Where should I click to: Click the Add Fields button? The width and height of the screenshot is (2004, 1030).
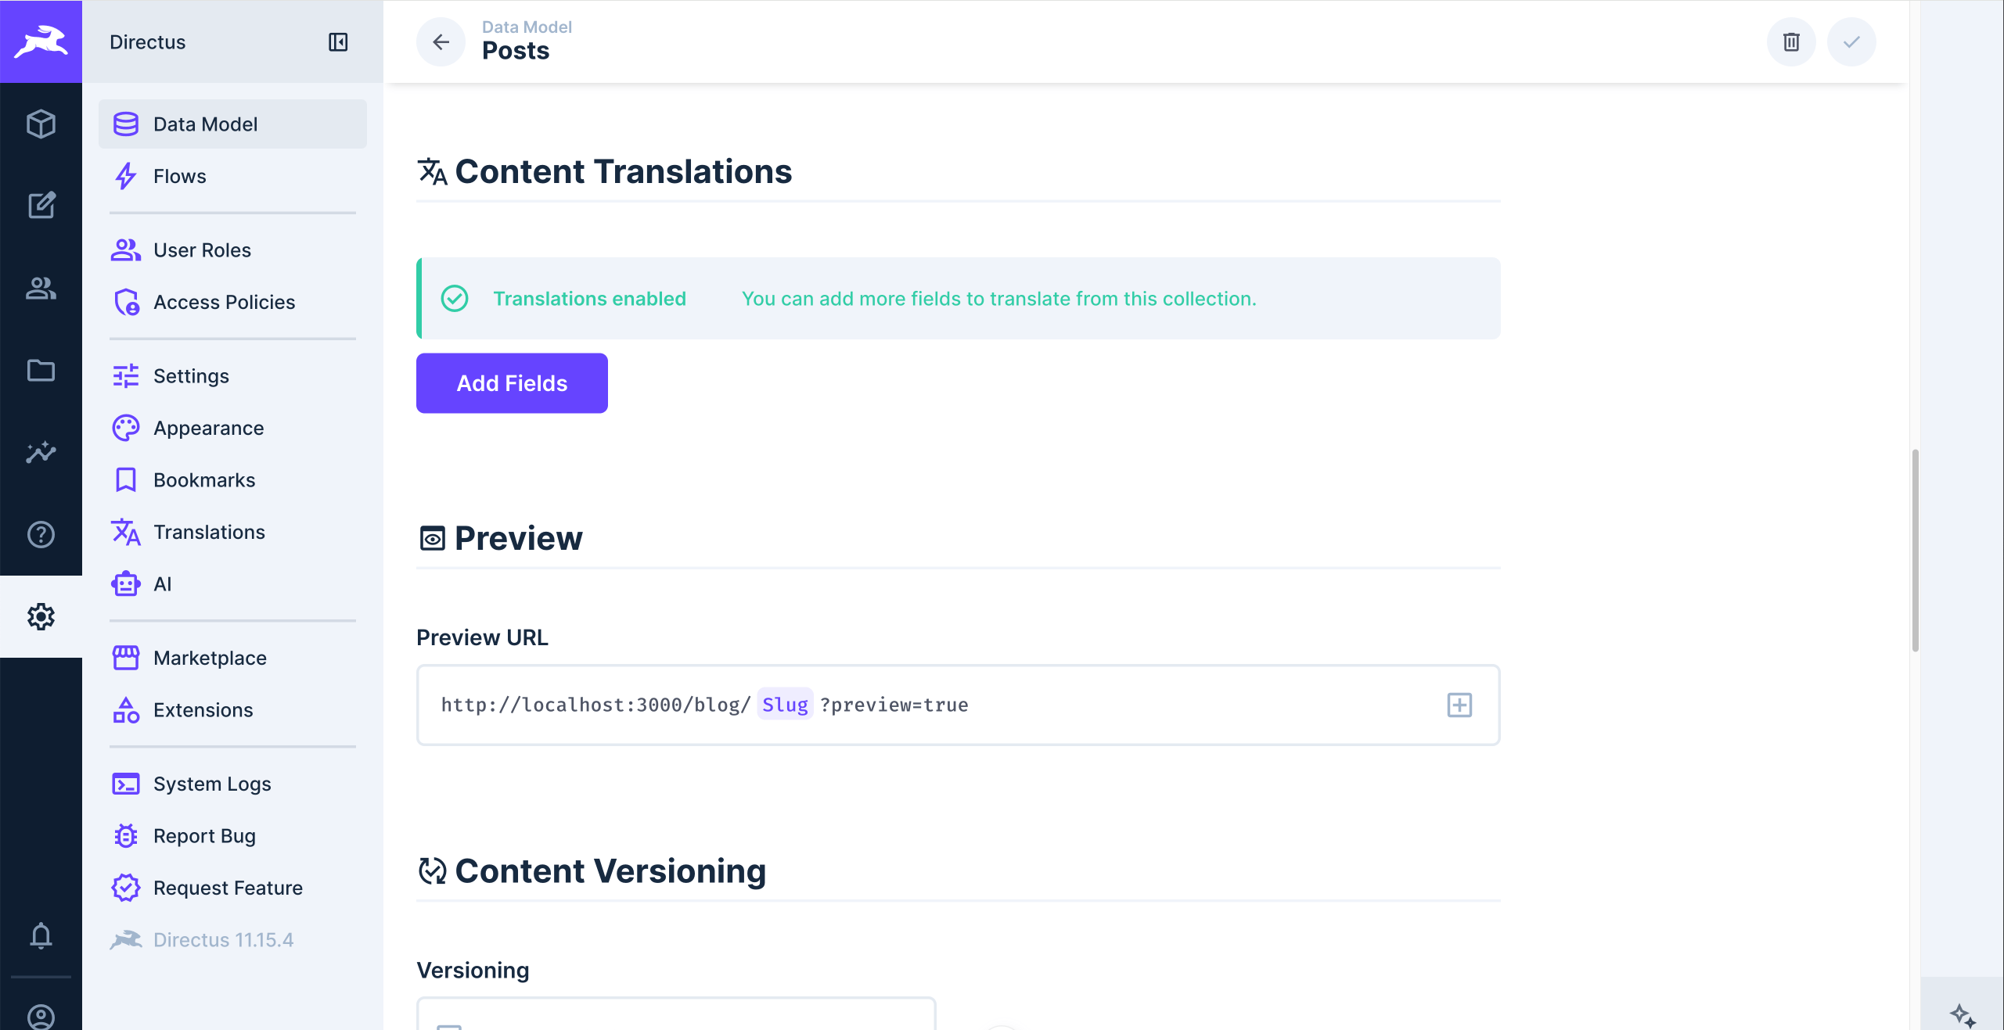coord(512,383)
